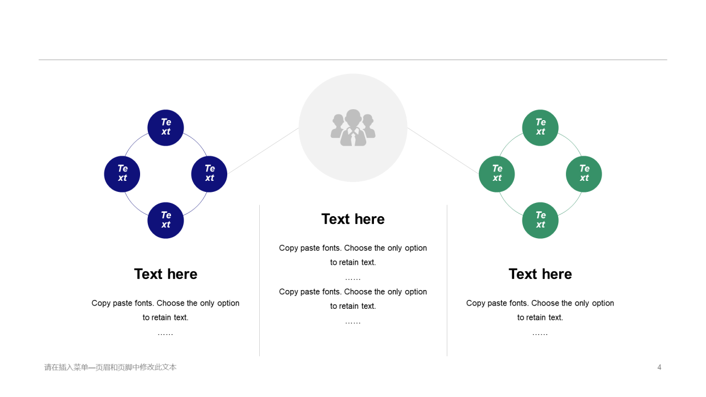Click the top green Text circle
This screenshot has width=706, height=397.
541,128
